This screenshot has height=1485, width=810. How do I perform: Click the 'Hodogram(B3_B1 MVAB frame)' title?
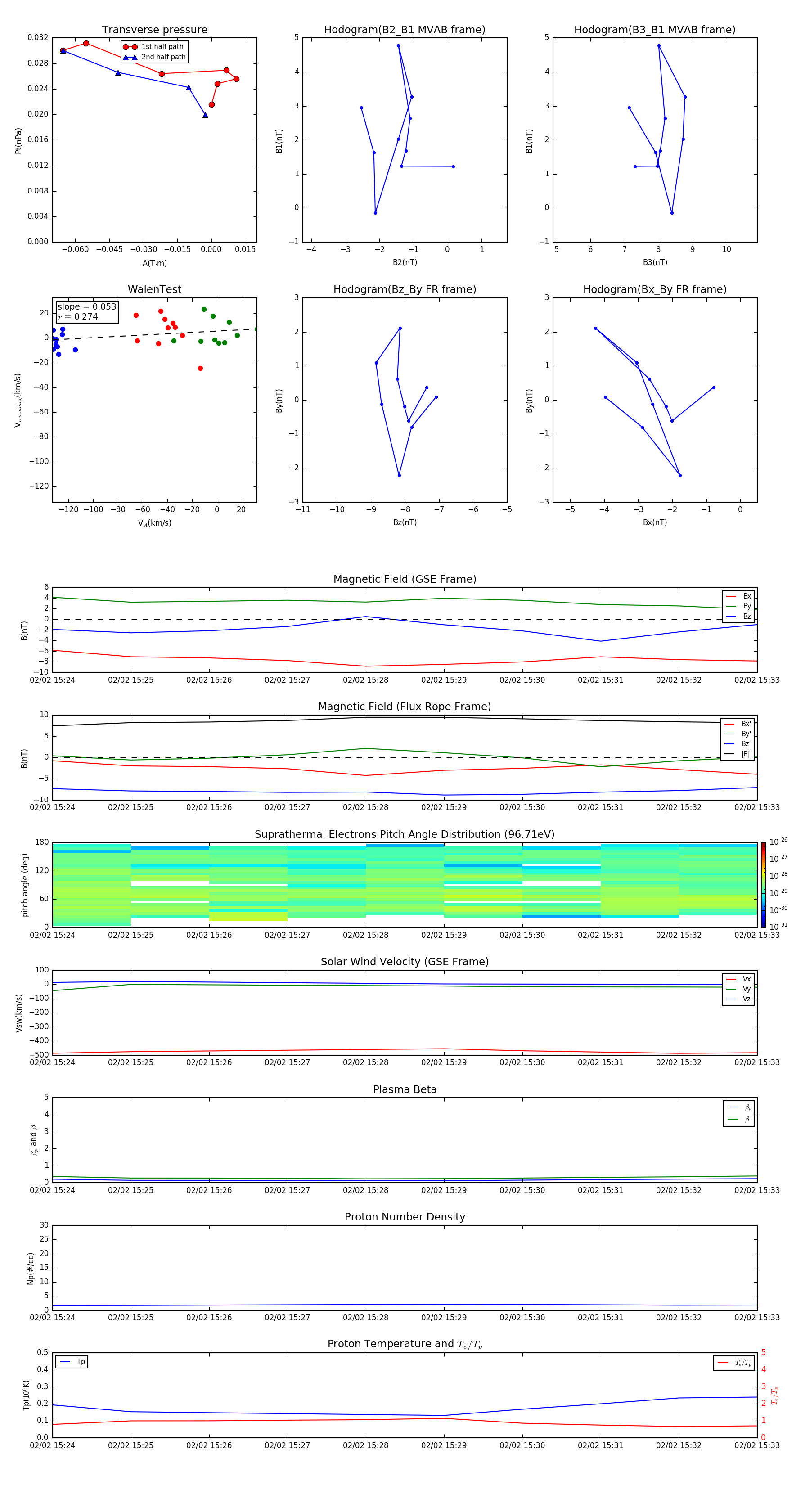pos(655,30)
